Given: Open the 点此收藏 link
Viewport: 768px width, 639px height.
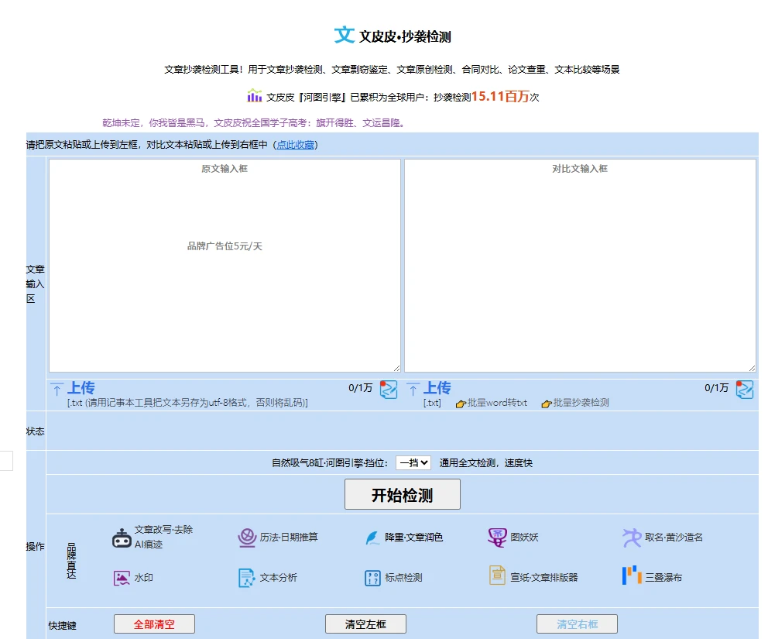Looking at the screenshot, I should 295,145.
